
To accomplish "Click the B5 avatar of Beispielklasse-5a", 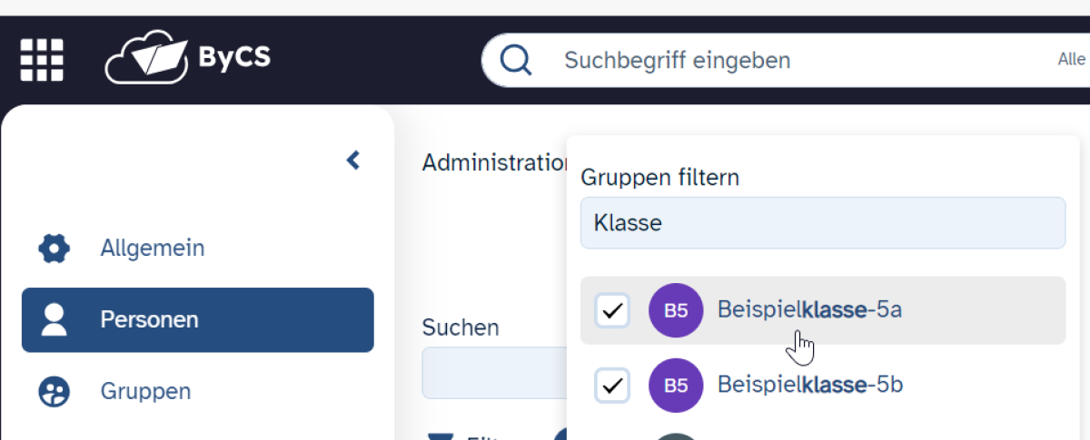I will pos(676,310).
